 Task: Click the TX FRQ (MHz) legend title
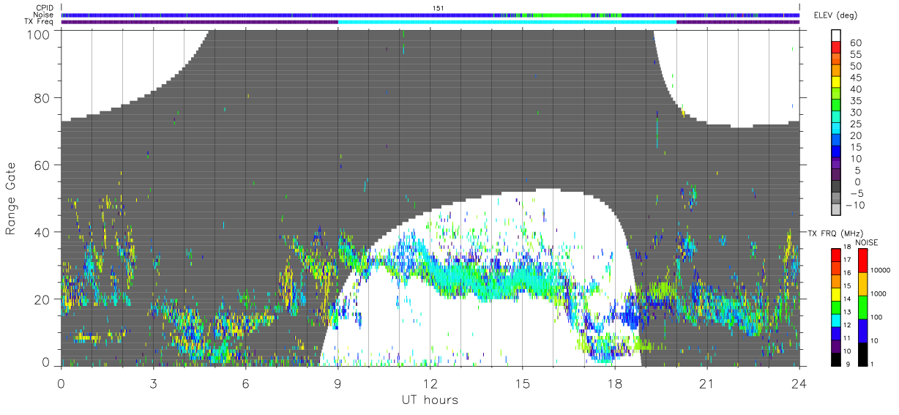pos(837,233)
